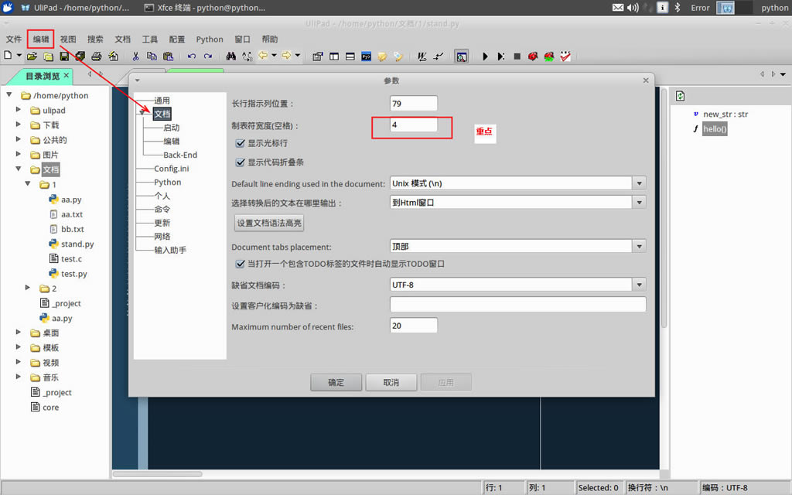Click the Undo icon in toolbar

(193, 56)
